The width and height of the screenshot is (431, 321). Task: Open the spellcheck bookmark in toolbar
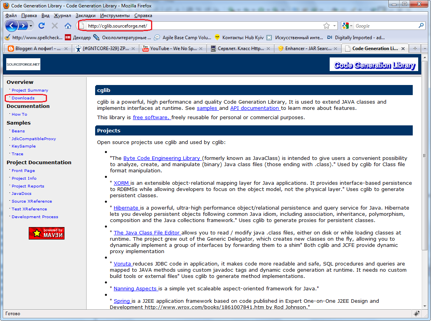(34, 37)
